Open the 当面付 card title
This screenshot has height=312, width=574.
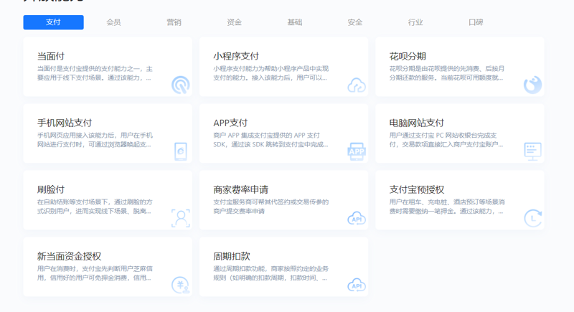pyautogui.click(x=51, y=57)
